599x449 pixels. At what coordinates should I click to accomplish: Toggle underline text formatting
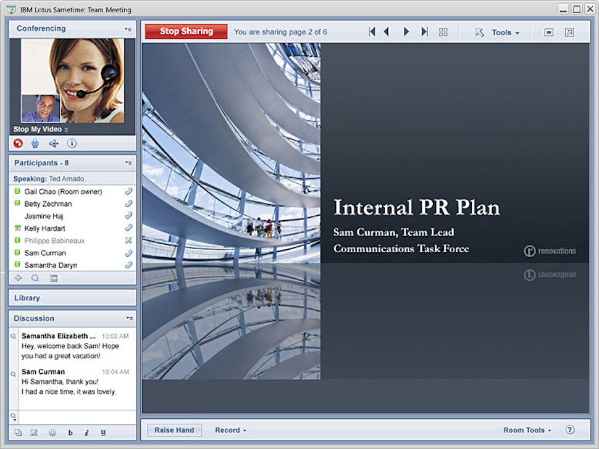coord(103,432)
